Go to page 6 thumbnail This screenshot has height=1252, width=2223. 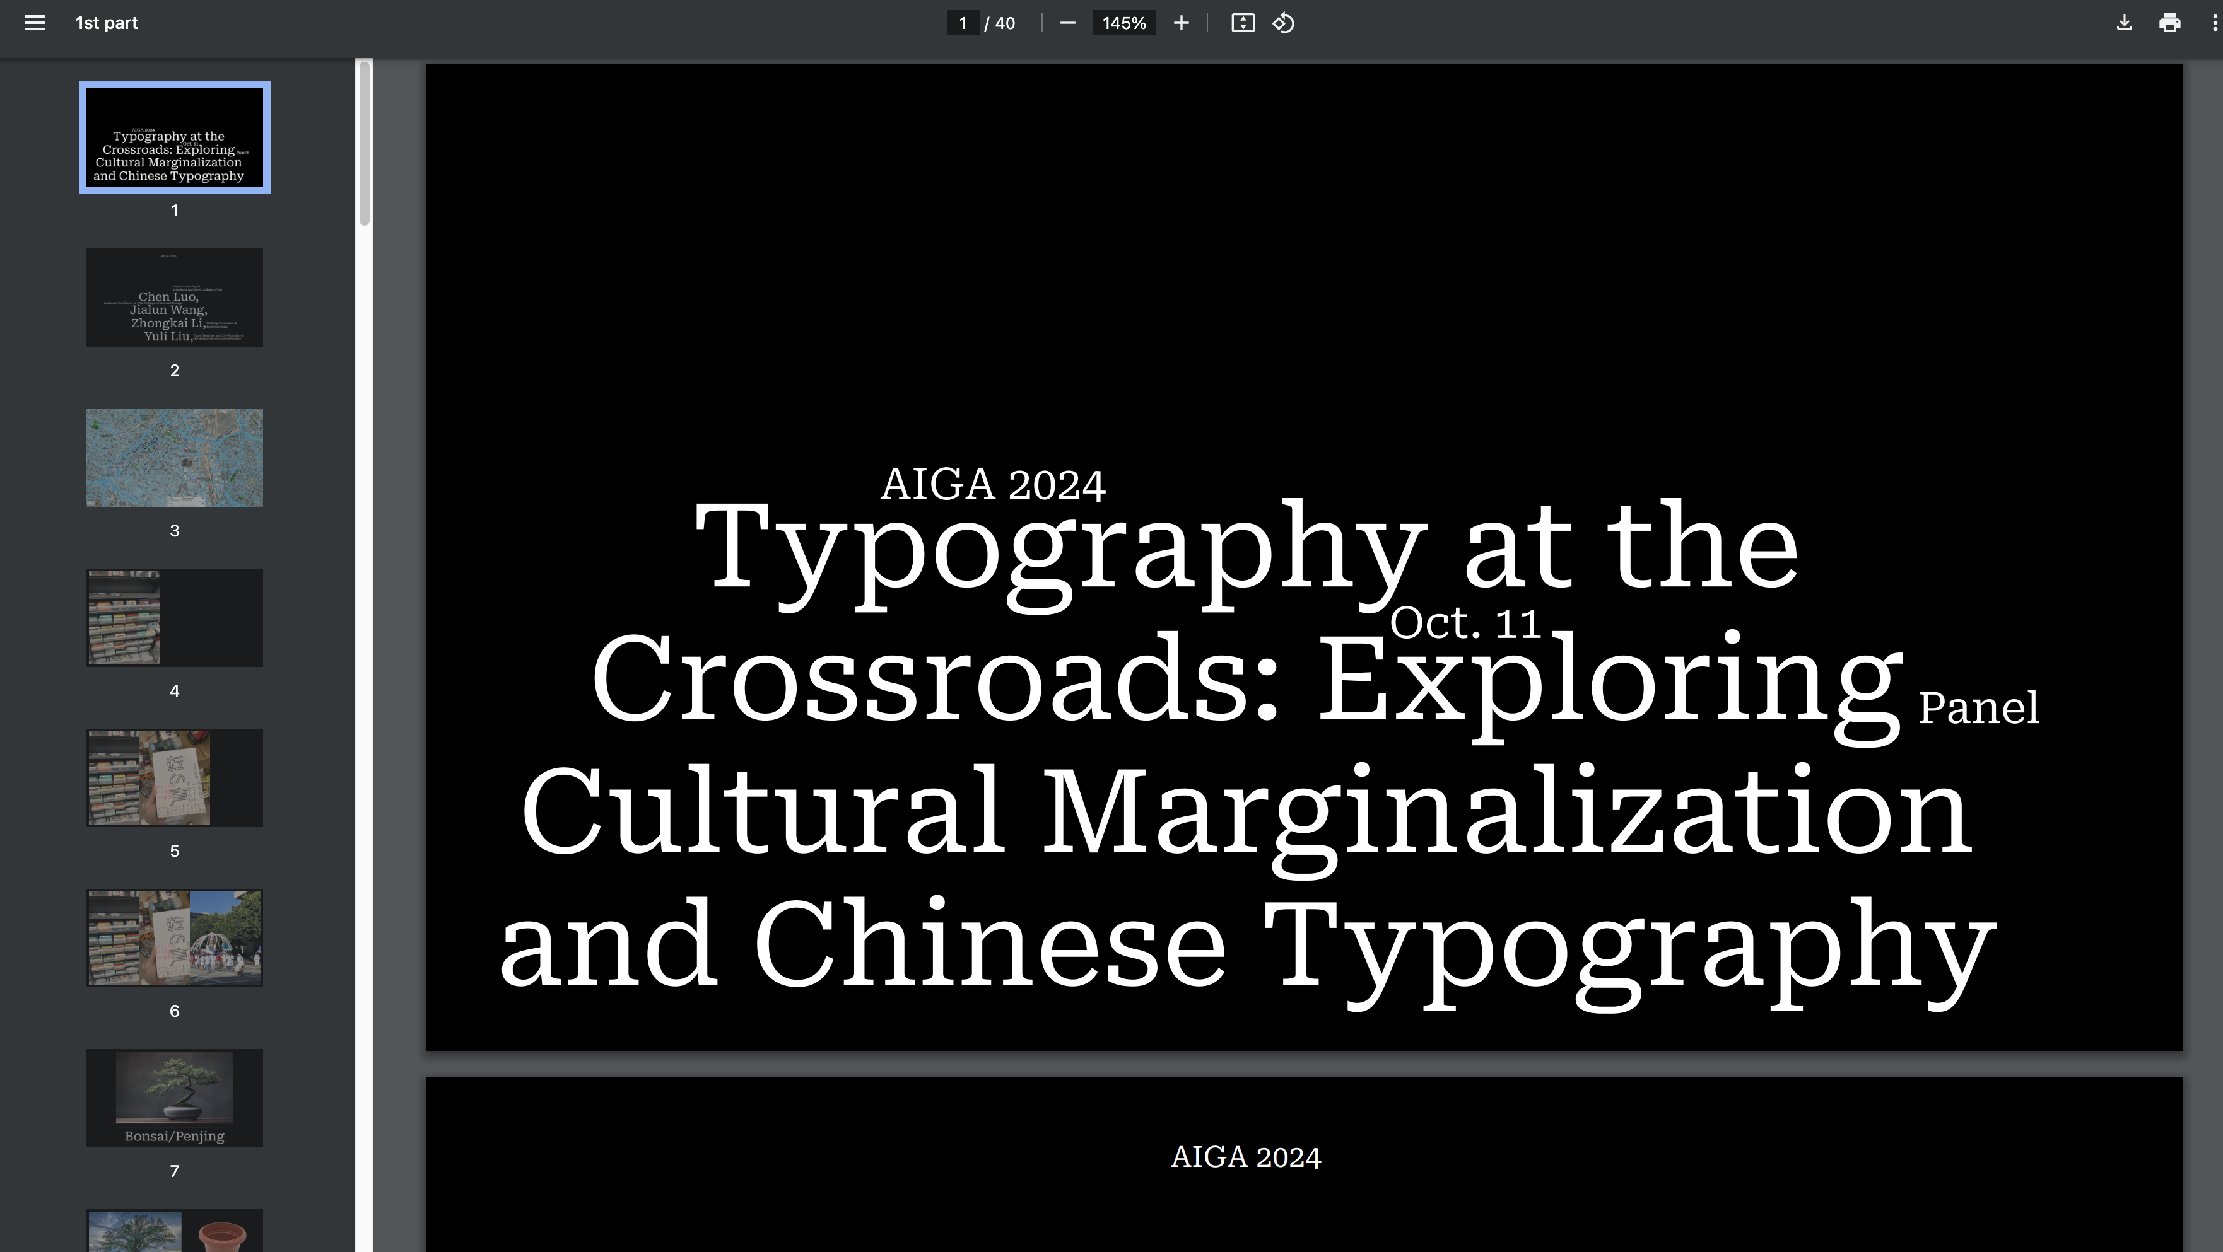click(174, 938)
